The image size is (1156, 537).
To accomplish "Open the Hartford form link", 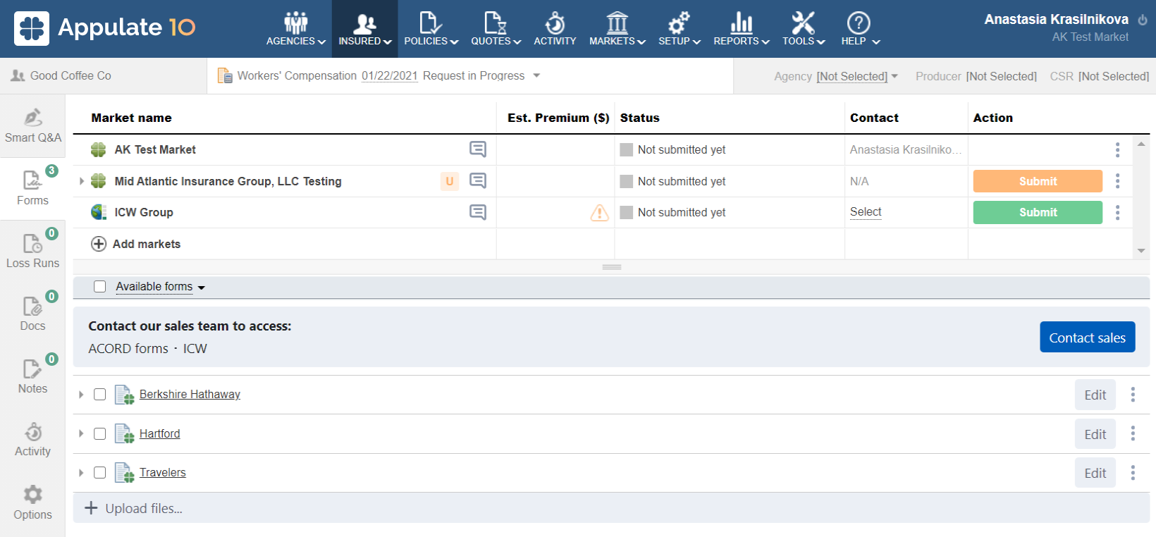I will pyautogui.click(x=159, y=433).
